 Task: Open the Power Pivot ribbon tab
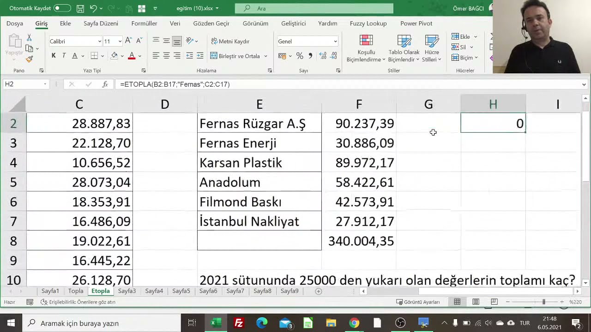pos(416,23)
